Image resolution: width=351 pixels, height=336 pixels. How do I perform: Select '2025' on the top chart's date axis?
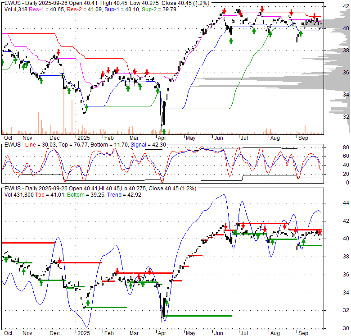pos(84,138)
